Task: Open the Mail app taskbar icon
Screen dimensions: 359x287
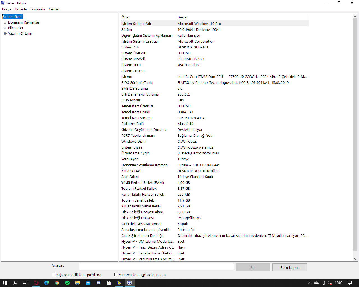Action: pyautogui.click(x=88, y=283)
